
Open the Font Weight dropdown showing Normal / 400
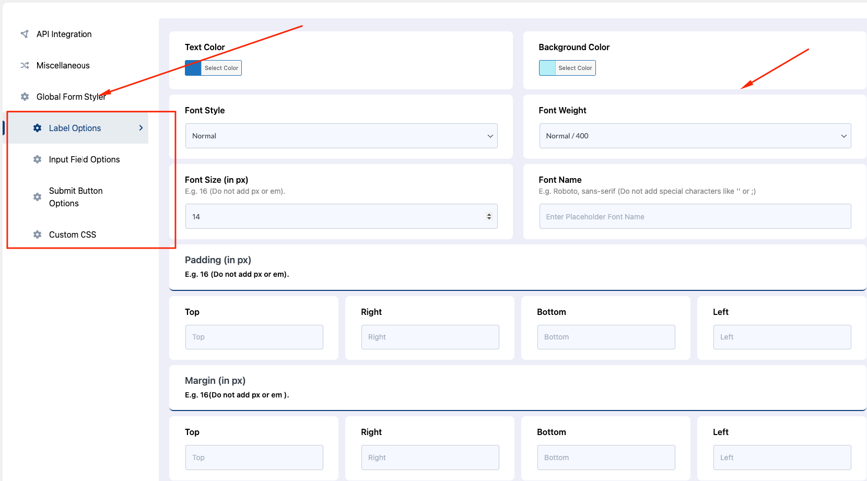click(695, 136)
